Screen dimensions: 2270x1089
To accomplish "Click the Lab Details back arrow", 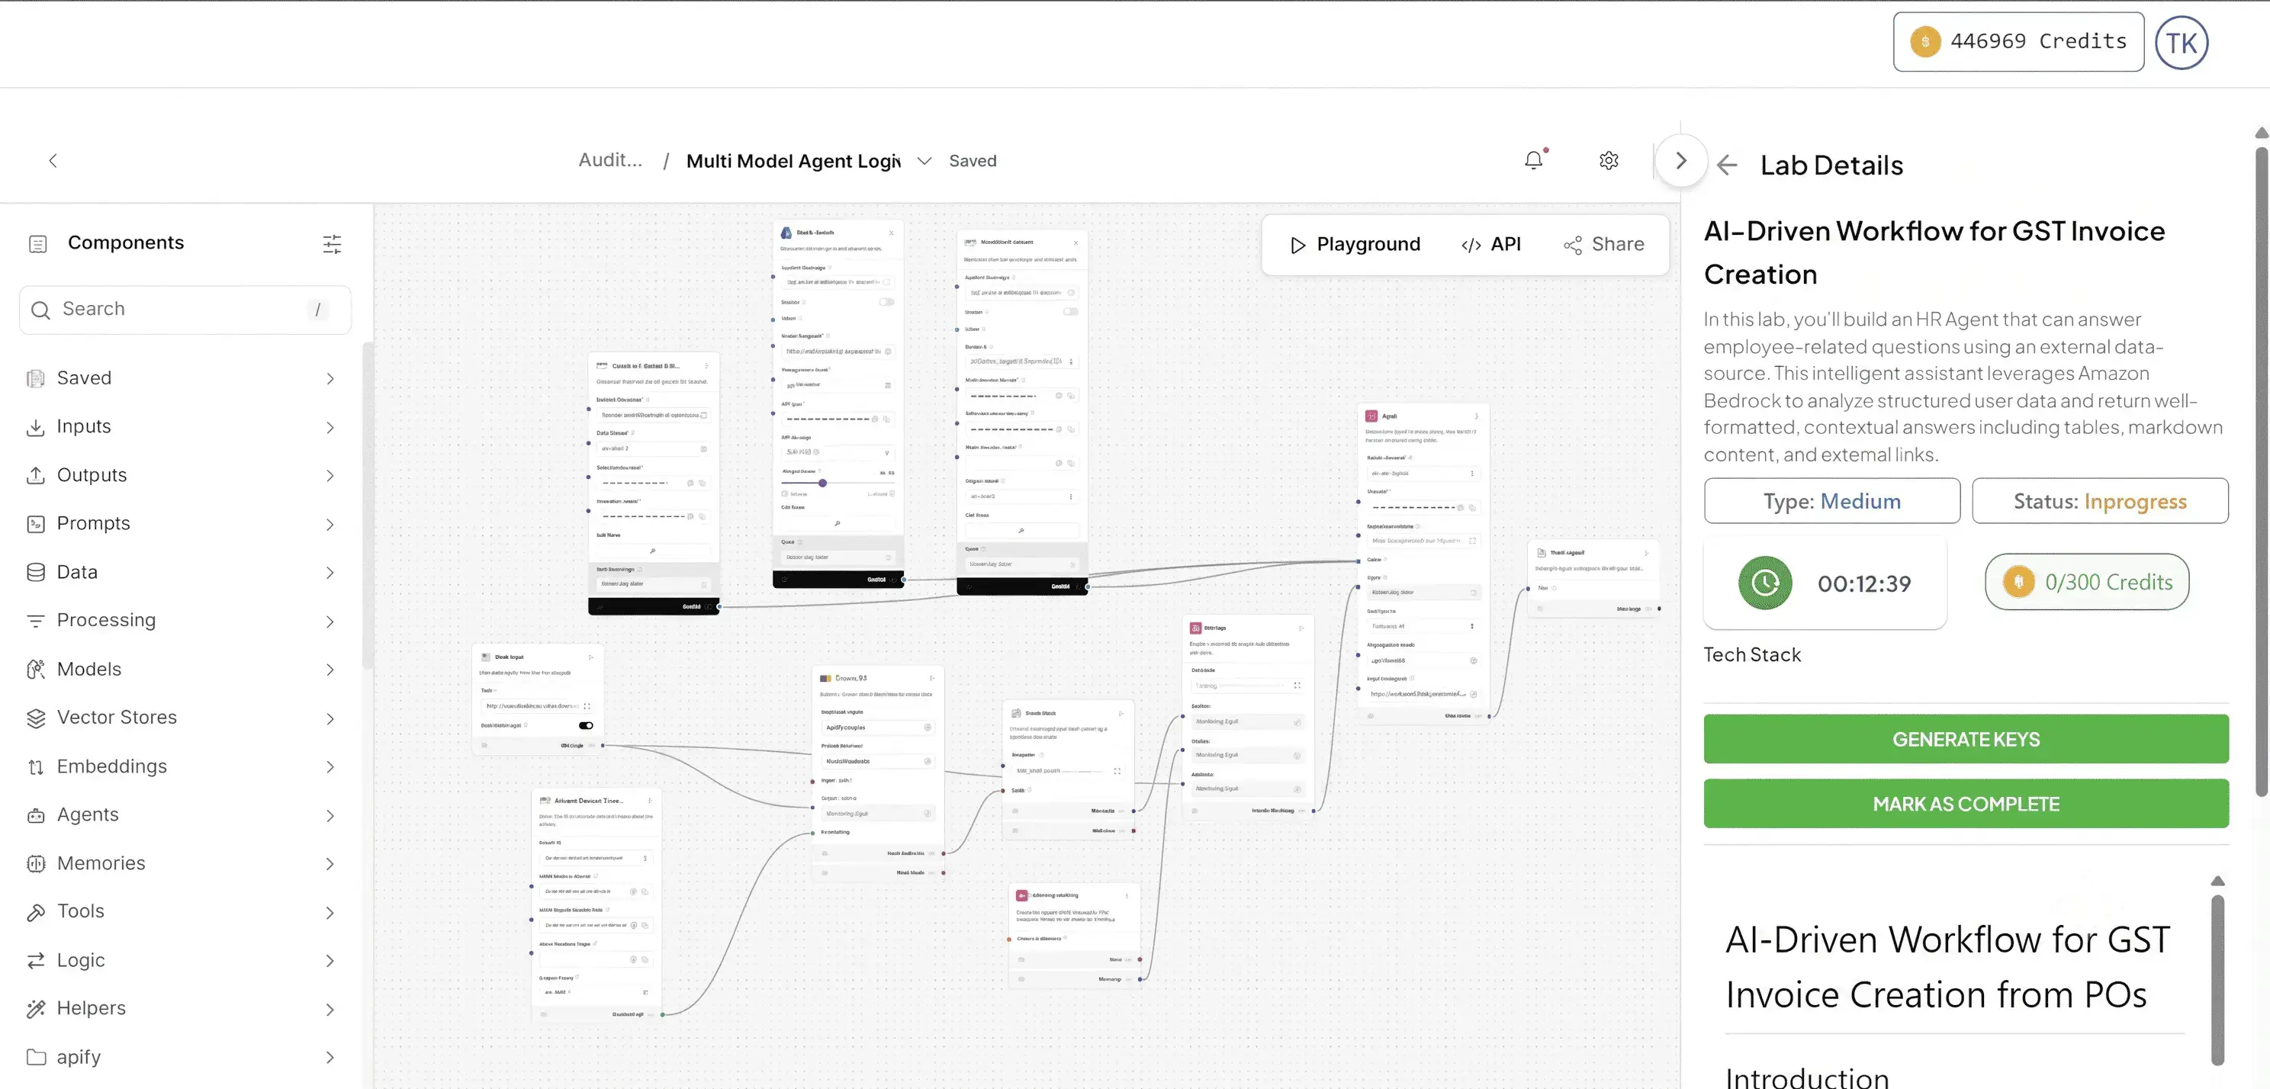I will 1727,165.
